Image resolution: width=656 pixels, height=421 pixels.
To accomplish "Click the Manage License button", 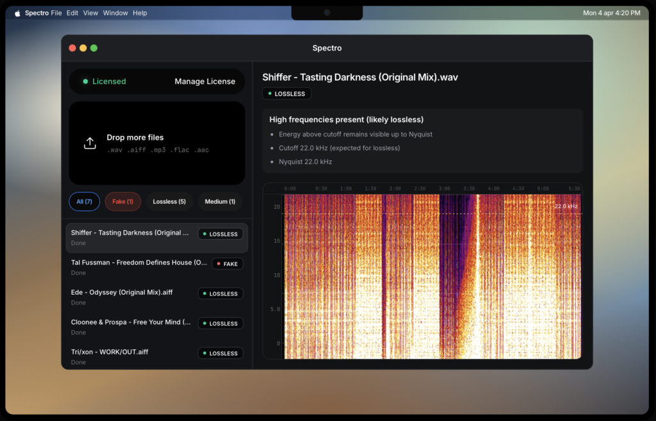I will coord(204,81).
